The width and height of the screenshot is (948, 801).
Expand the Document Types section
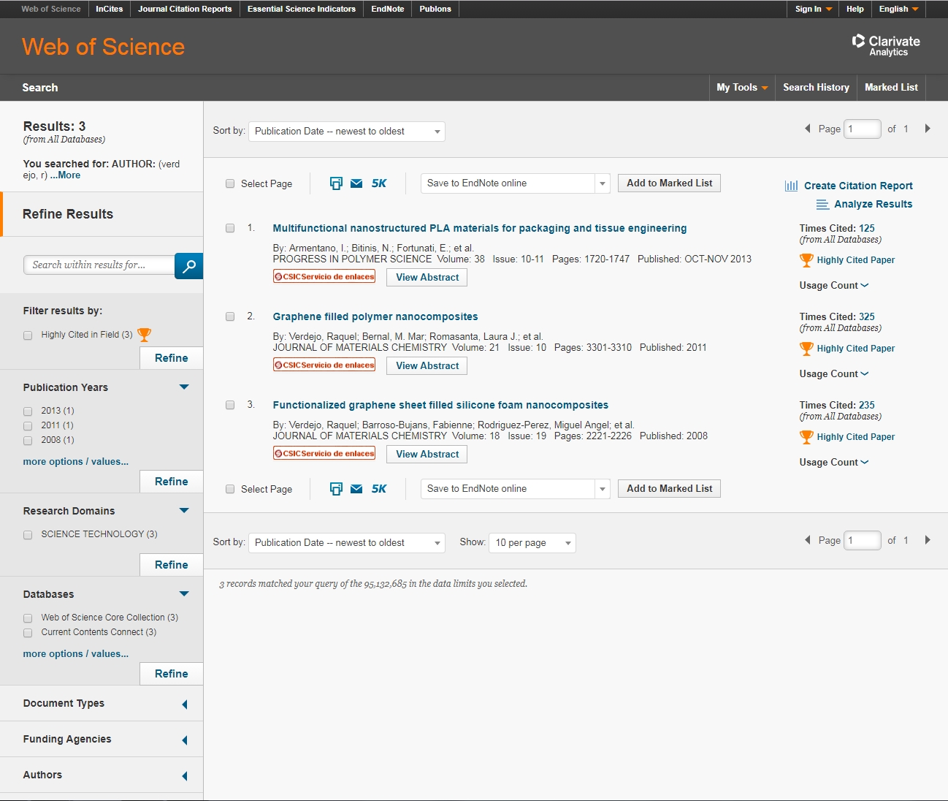(185, 705)
